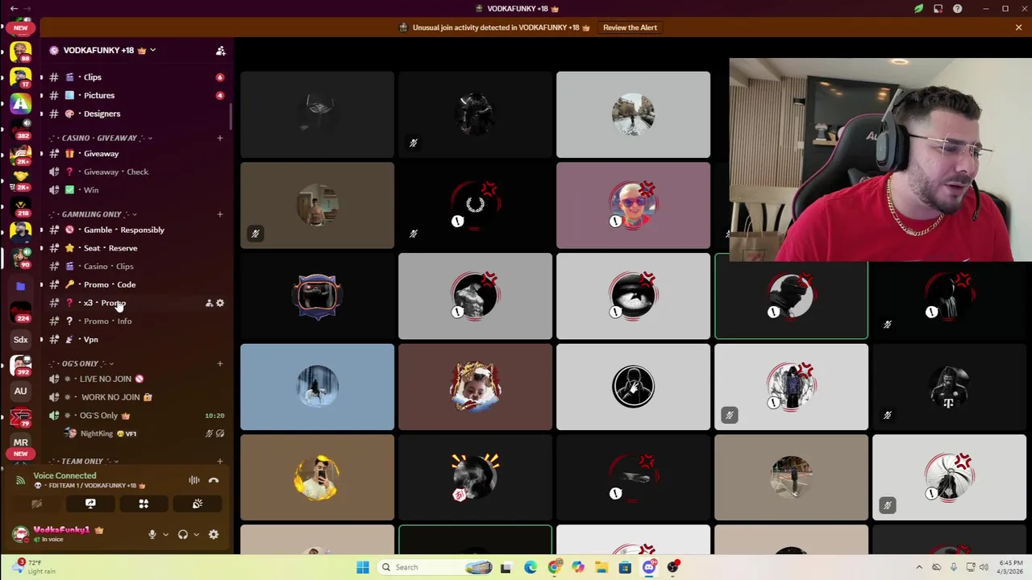Join the Giveaway · Check voice channel
Screen dimensions: 1032x580
click(x=135, y=172)
